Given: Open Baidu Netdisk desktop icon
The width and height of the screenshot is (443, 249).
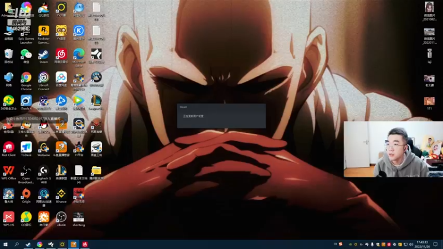Looking at the screenshot, I should (61, 79).
